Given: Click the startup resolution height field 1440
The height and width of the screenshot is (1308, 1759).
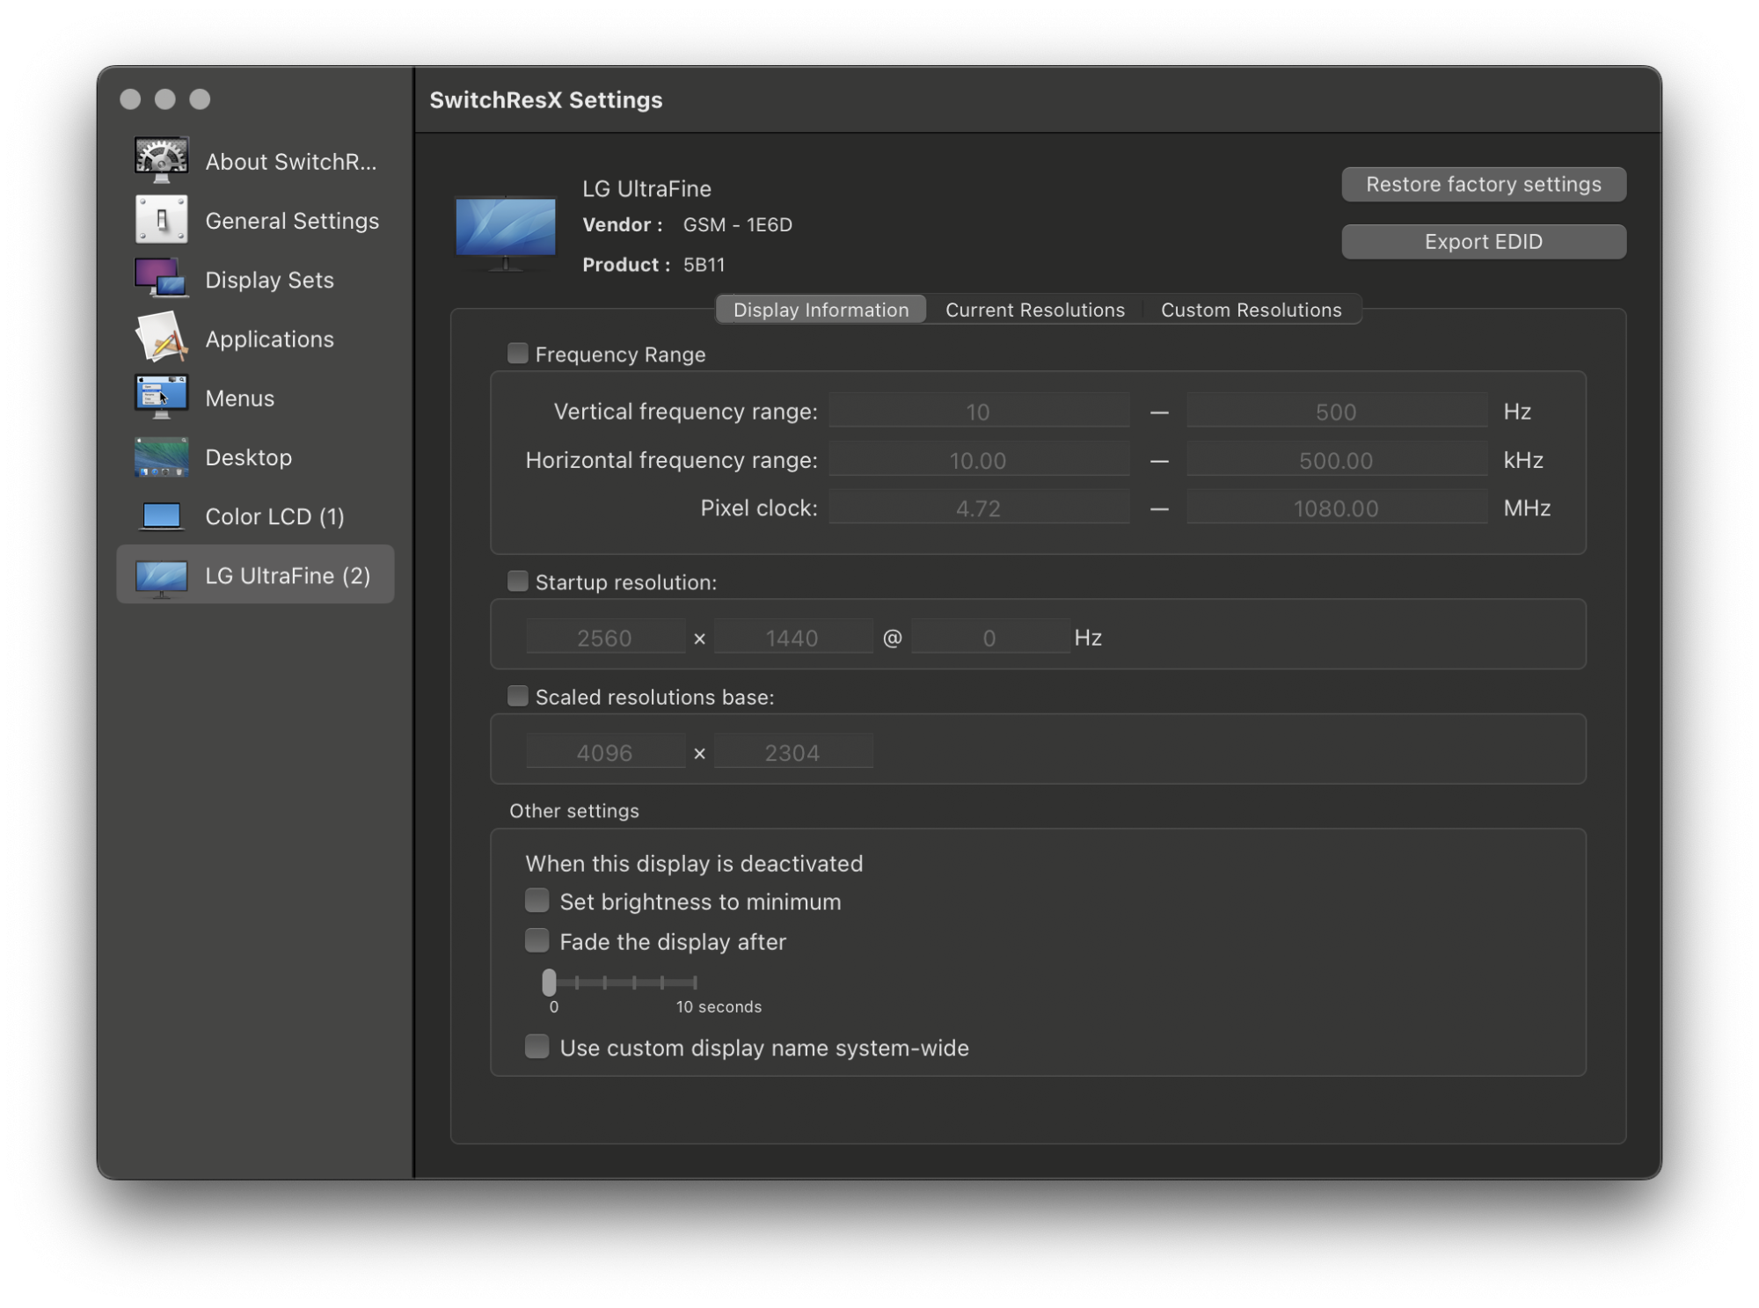Looking at the screenshot, I should click(792, 637).
